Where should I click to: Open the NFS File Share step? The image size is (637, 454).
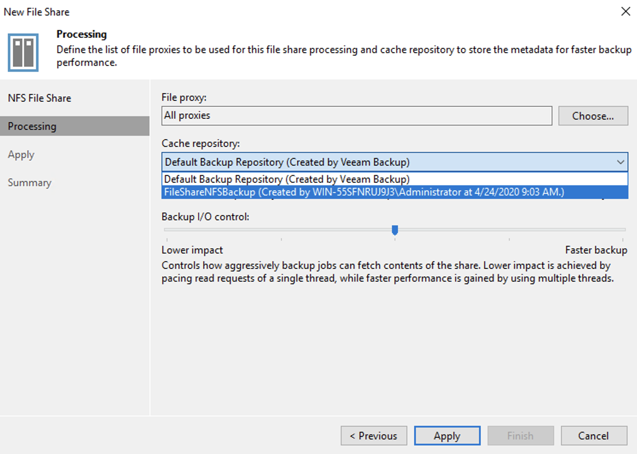39,98
